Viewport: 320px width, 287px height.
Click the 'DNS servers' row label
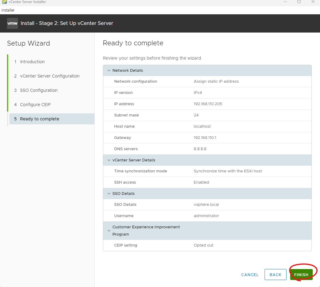point(126,149)
